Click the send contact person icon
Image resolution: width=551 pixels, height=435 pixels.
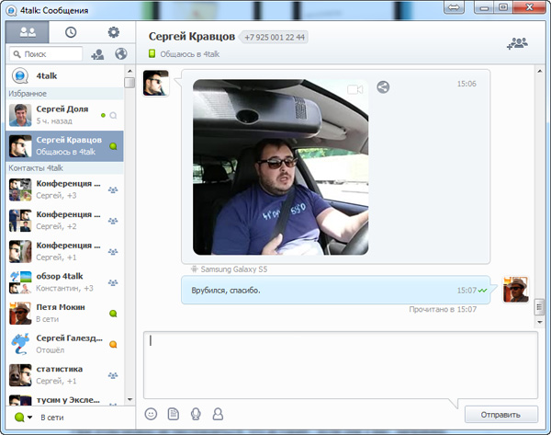218,414
